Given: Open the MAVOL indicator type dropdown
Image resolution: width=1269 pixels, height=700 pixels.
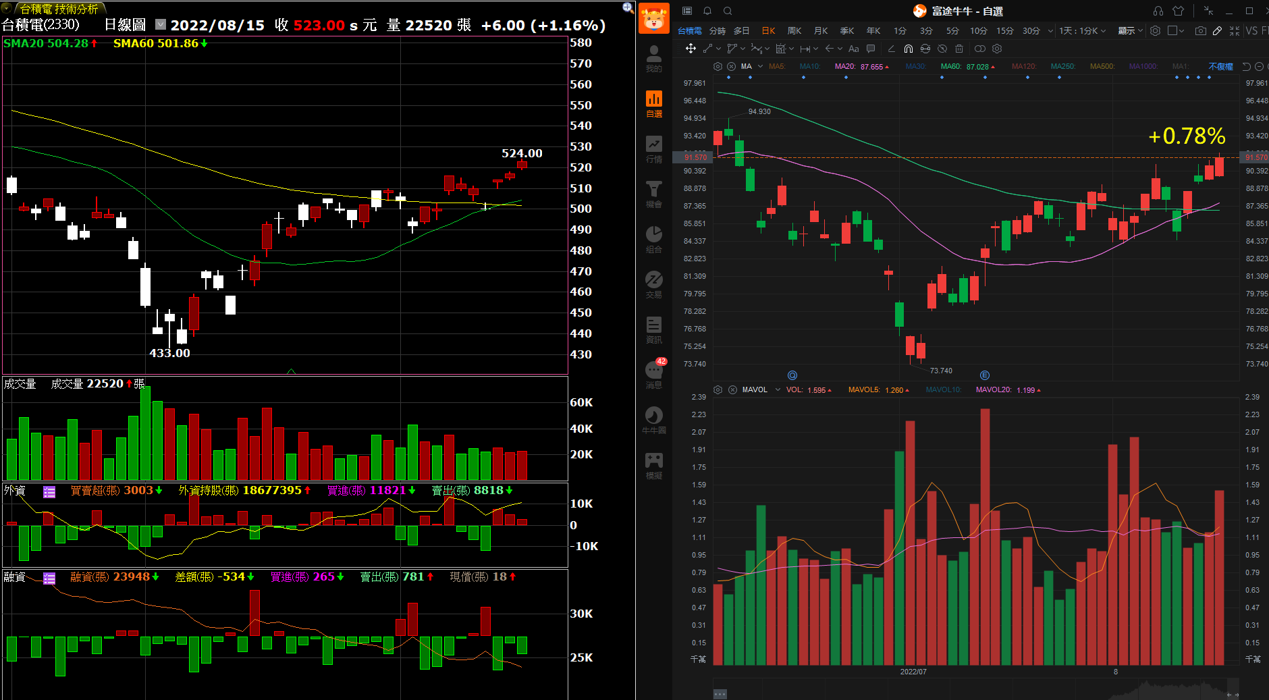Looking at the screenshot, I should [778, 390].
